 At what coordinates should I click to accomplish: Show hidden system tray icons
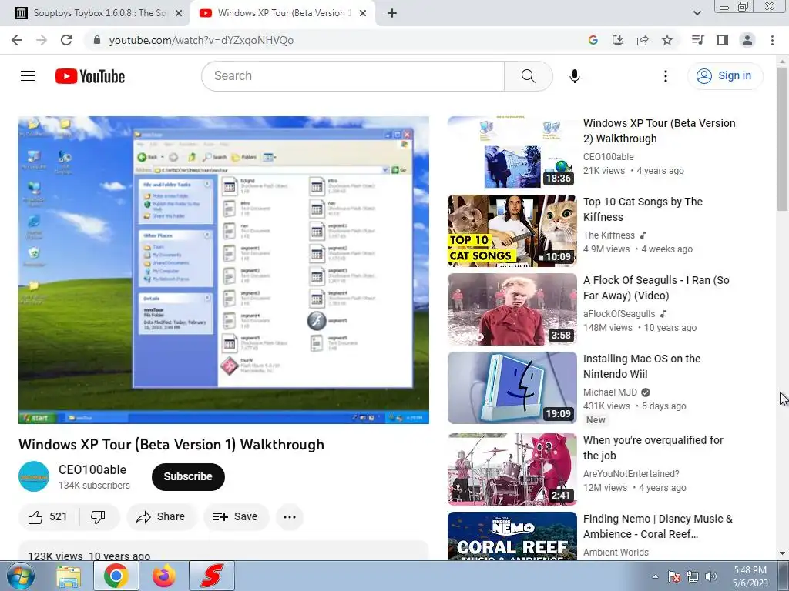click(x=655, y=576)
